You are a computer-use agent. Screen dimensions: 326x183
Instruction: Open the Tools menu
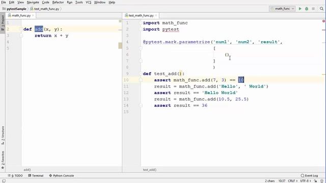point(79,2)
